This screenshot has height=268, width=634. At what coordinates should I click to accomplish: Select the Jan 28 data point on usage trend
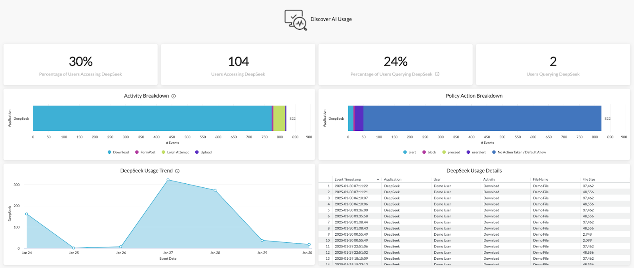coord(215,190)
